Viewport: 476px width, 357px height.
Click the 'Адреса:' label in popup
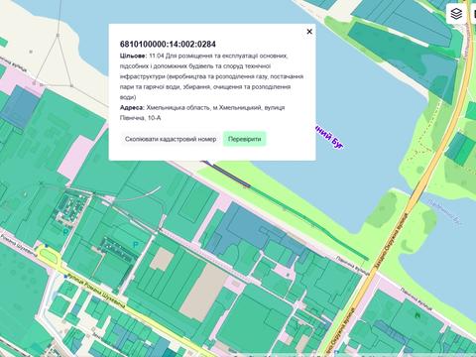click(132, 108)
